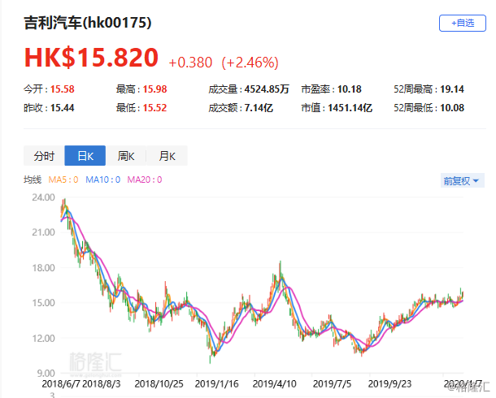Open the 周K weekly chart tab

click(126, 156)
